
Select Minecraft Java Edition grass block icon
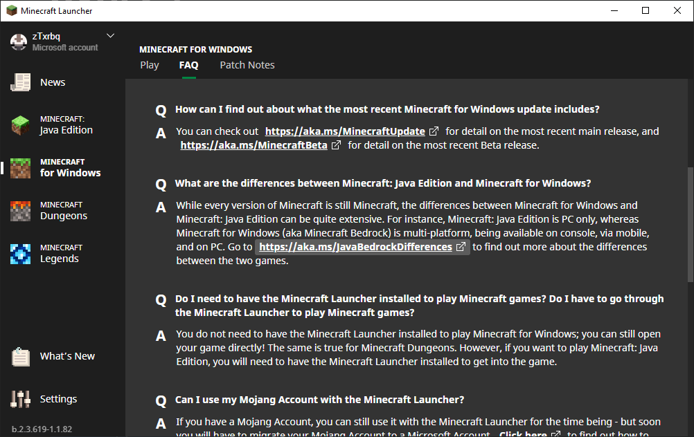[21, 125]
